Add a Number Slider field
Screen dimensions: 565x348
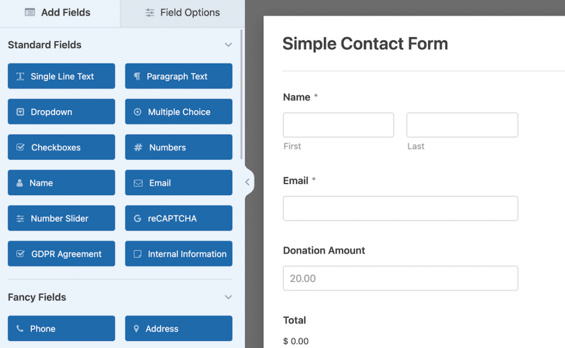coord(61,218)
